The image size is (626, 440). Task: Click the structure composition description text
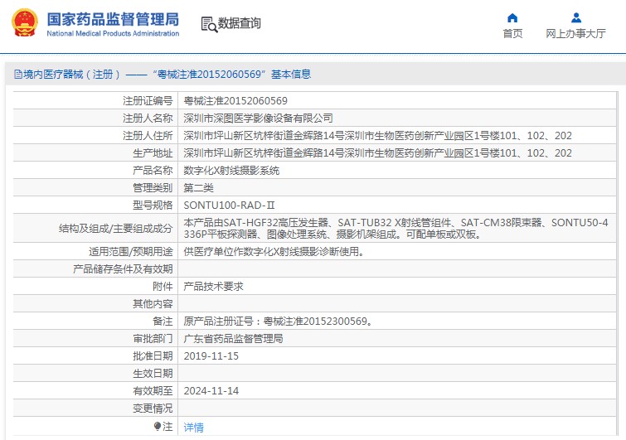click(x=395, y=228)
